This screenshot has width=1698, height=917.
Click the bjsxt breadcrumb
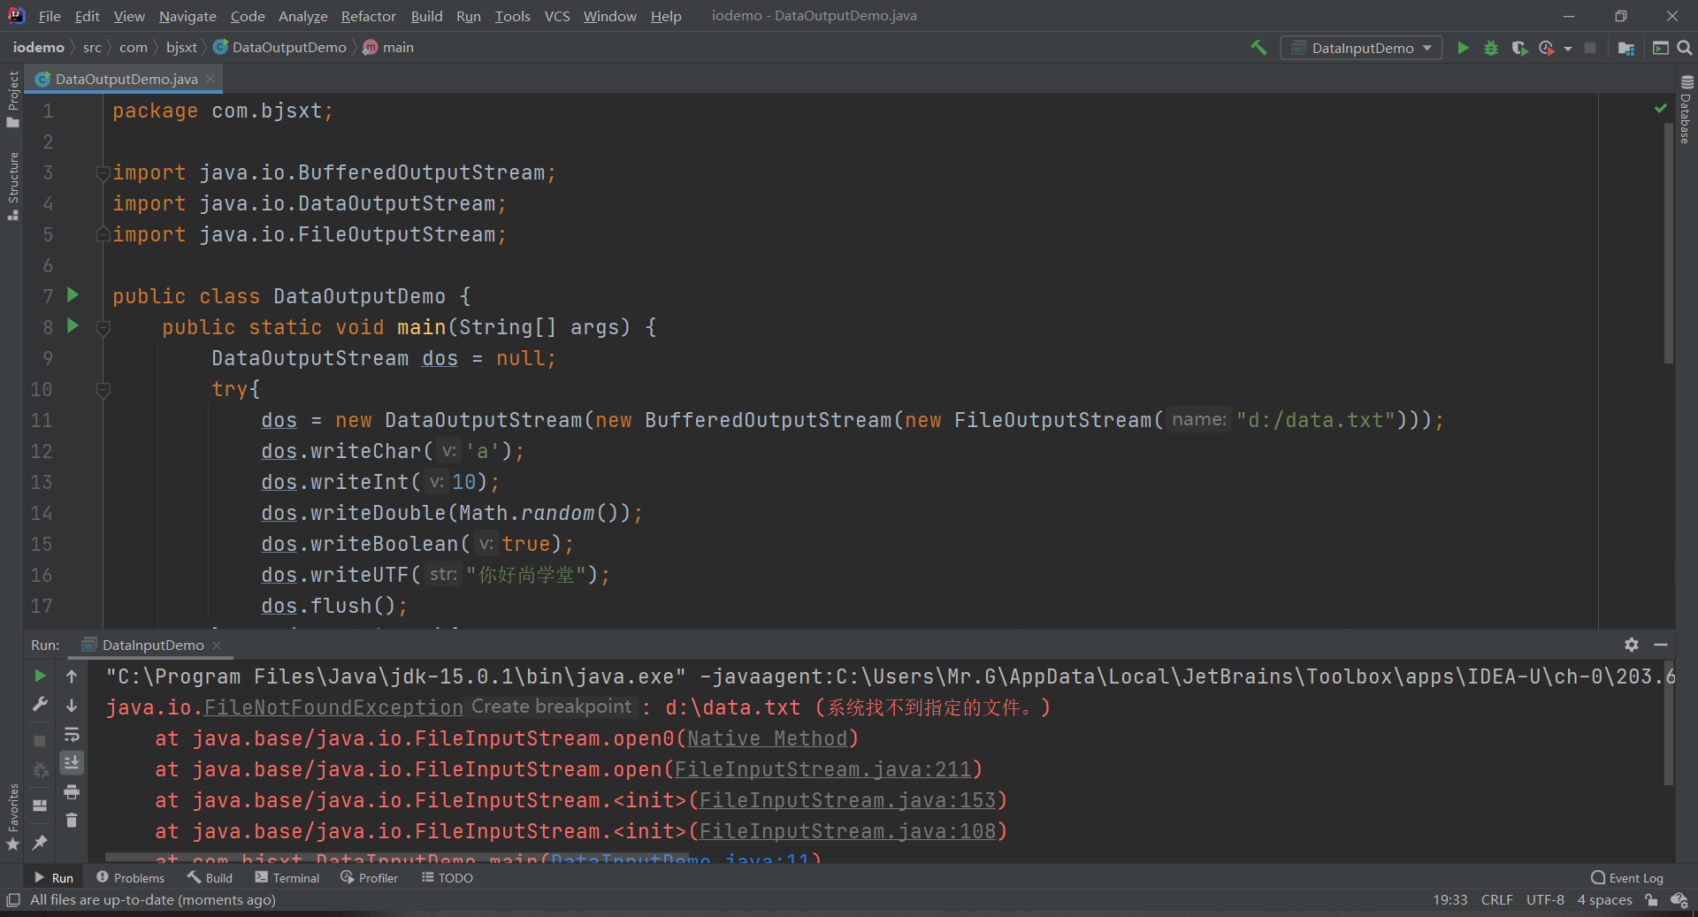(181, 47)
